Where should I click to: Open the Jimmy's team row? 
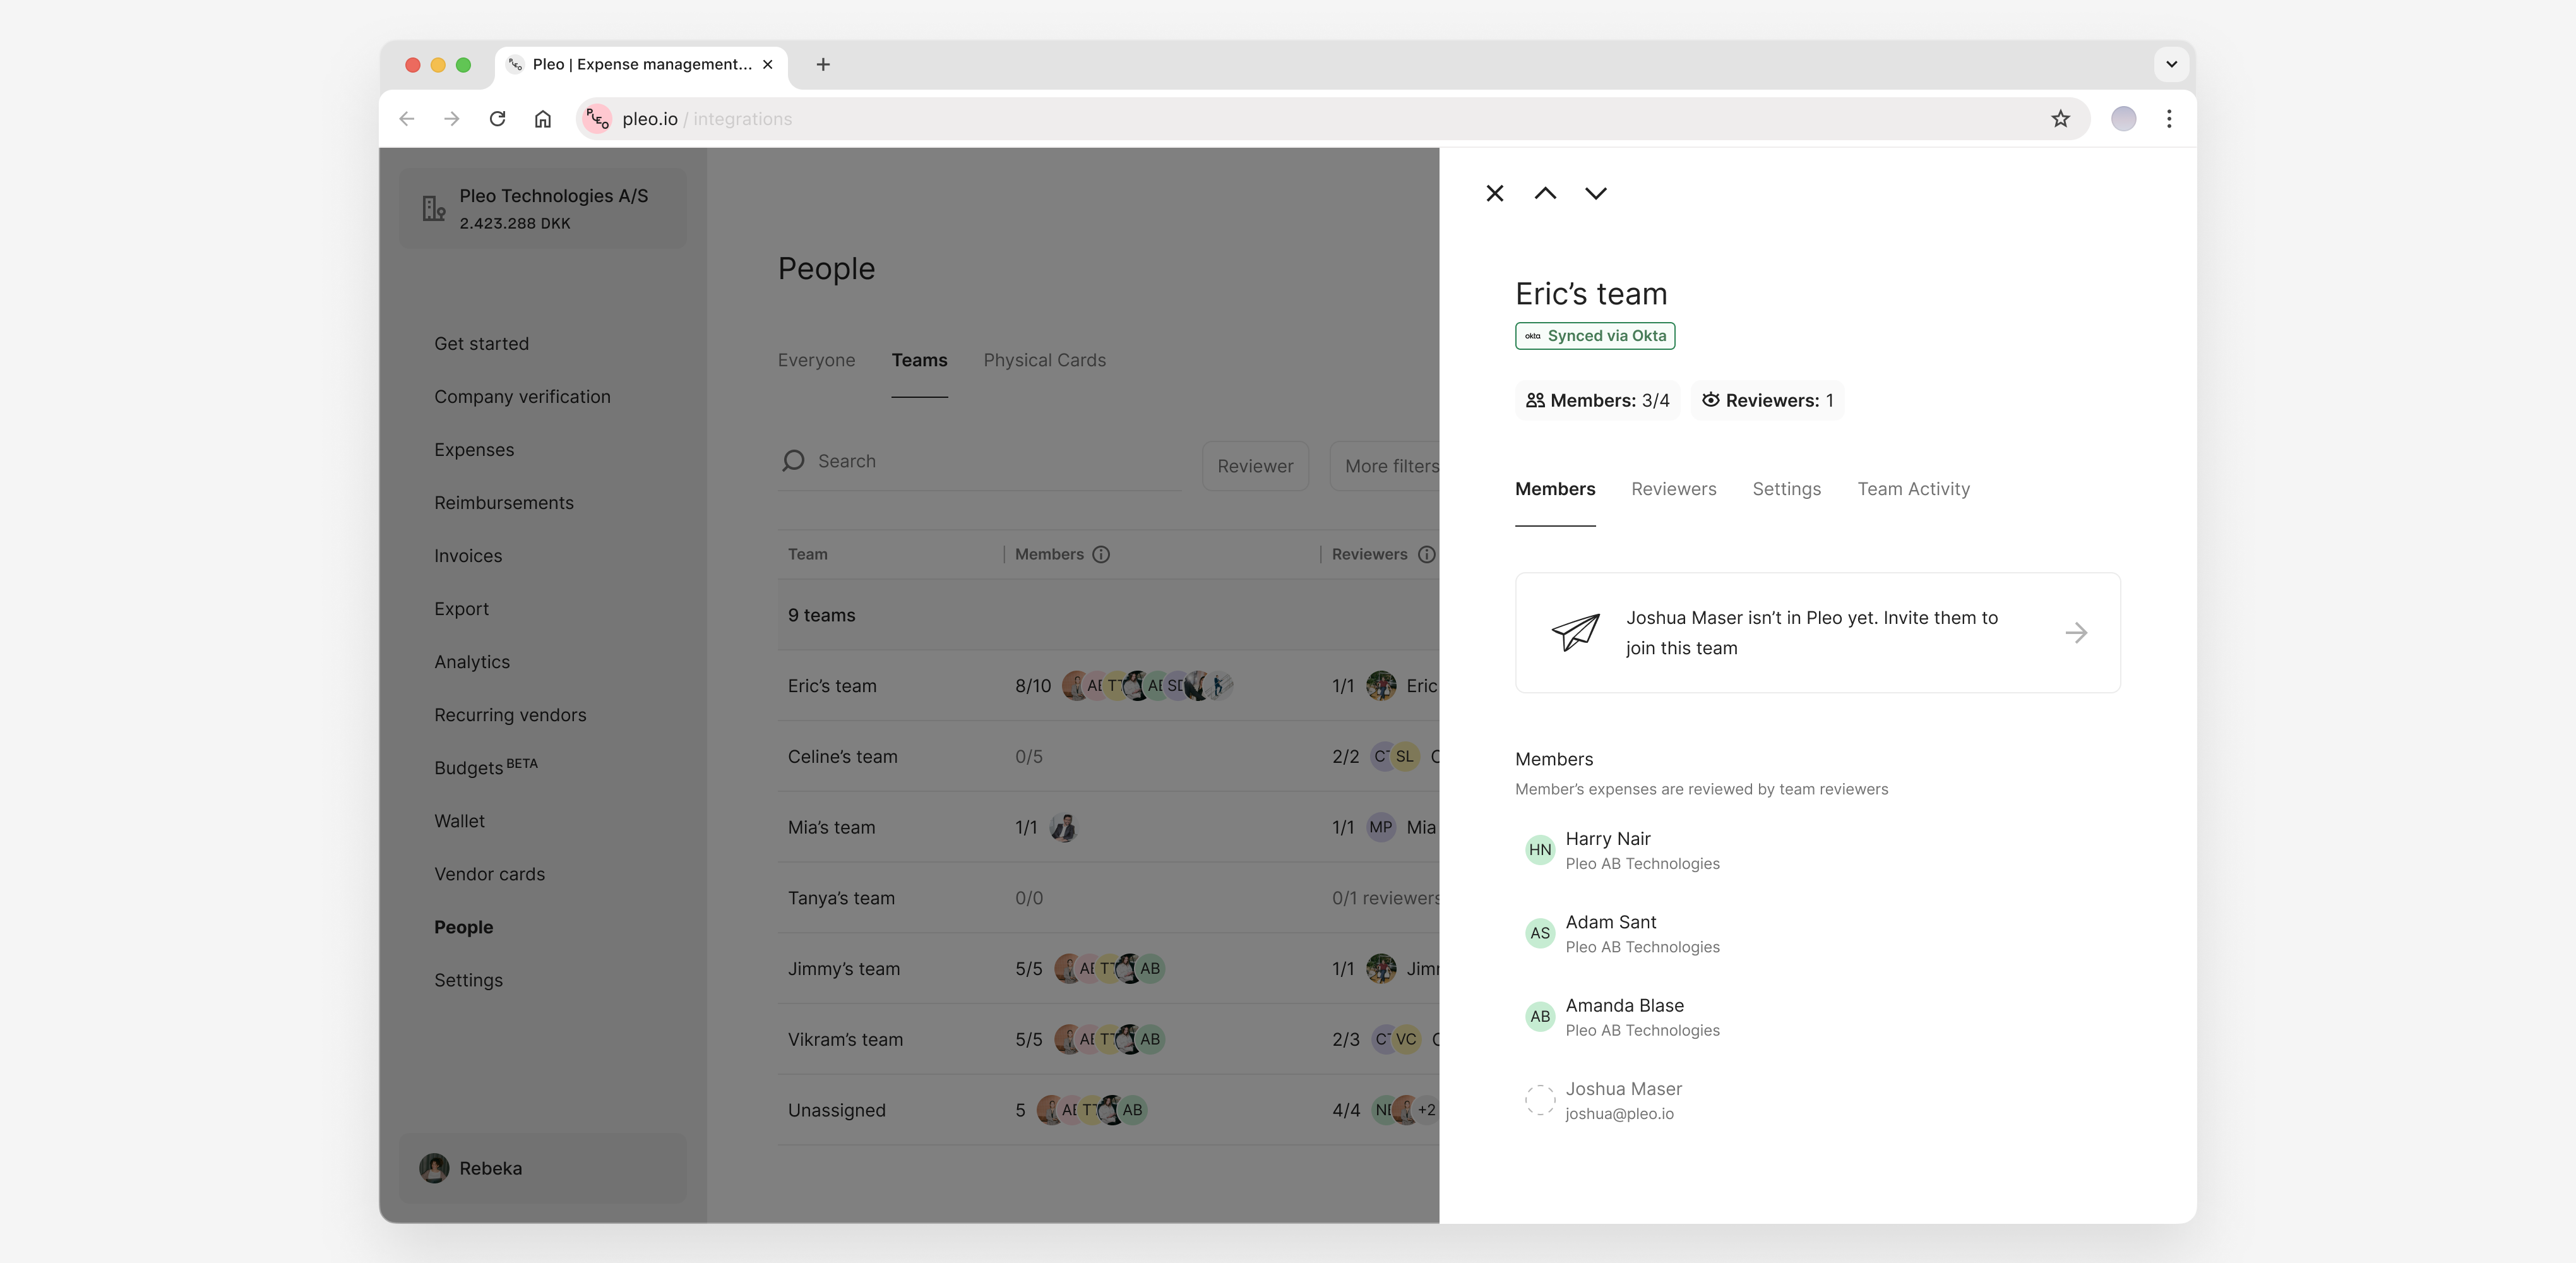(1108, 969)
